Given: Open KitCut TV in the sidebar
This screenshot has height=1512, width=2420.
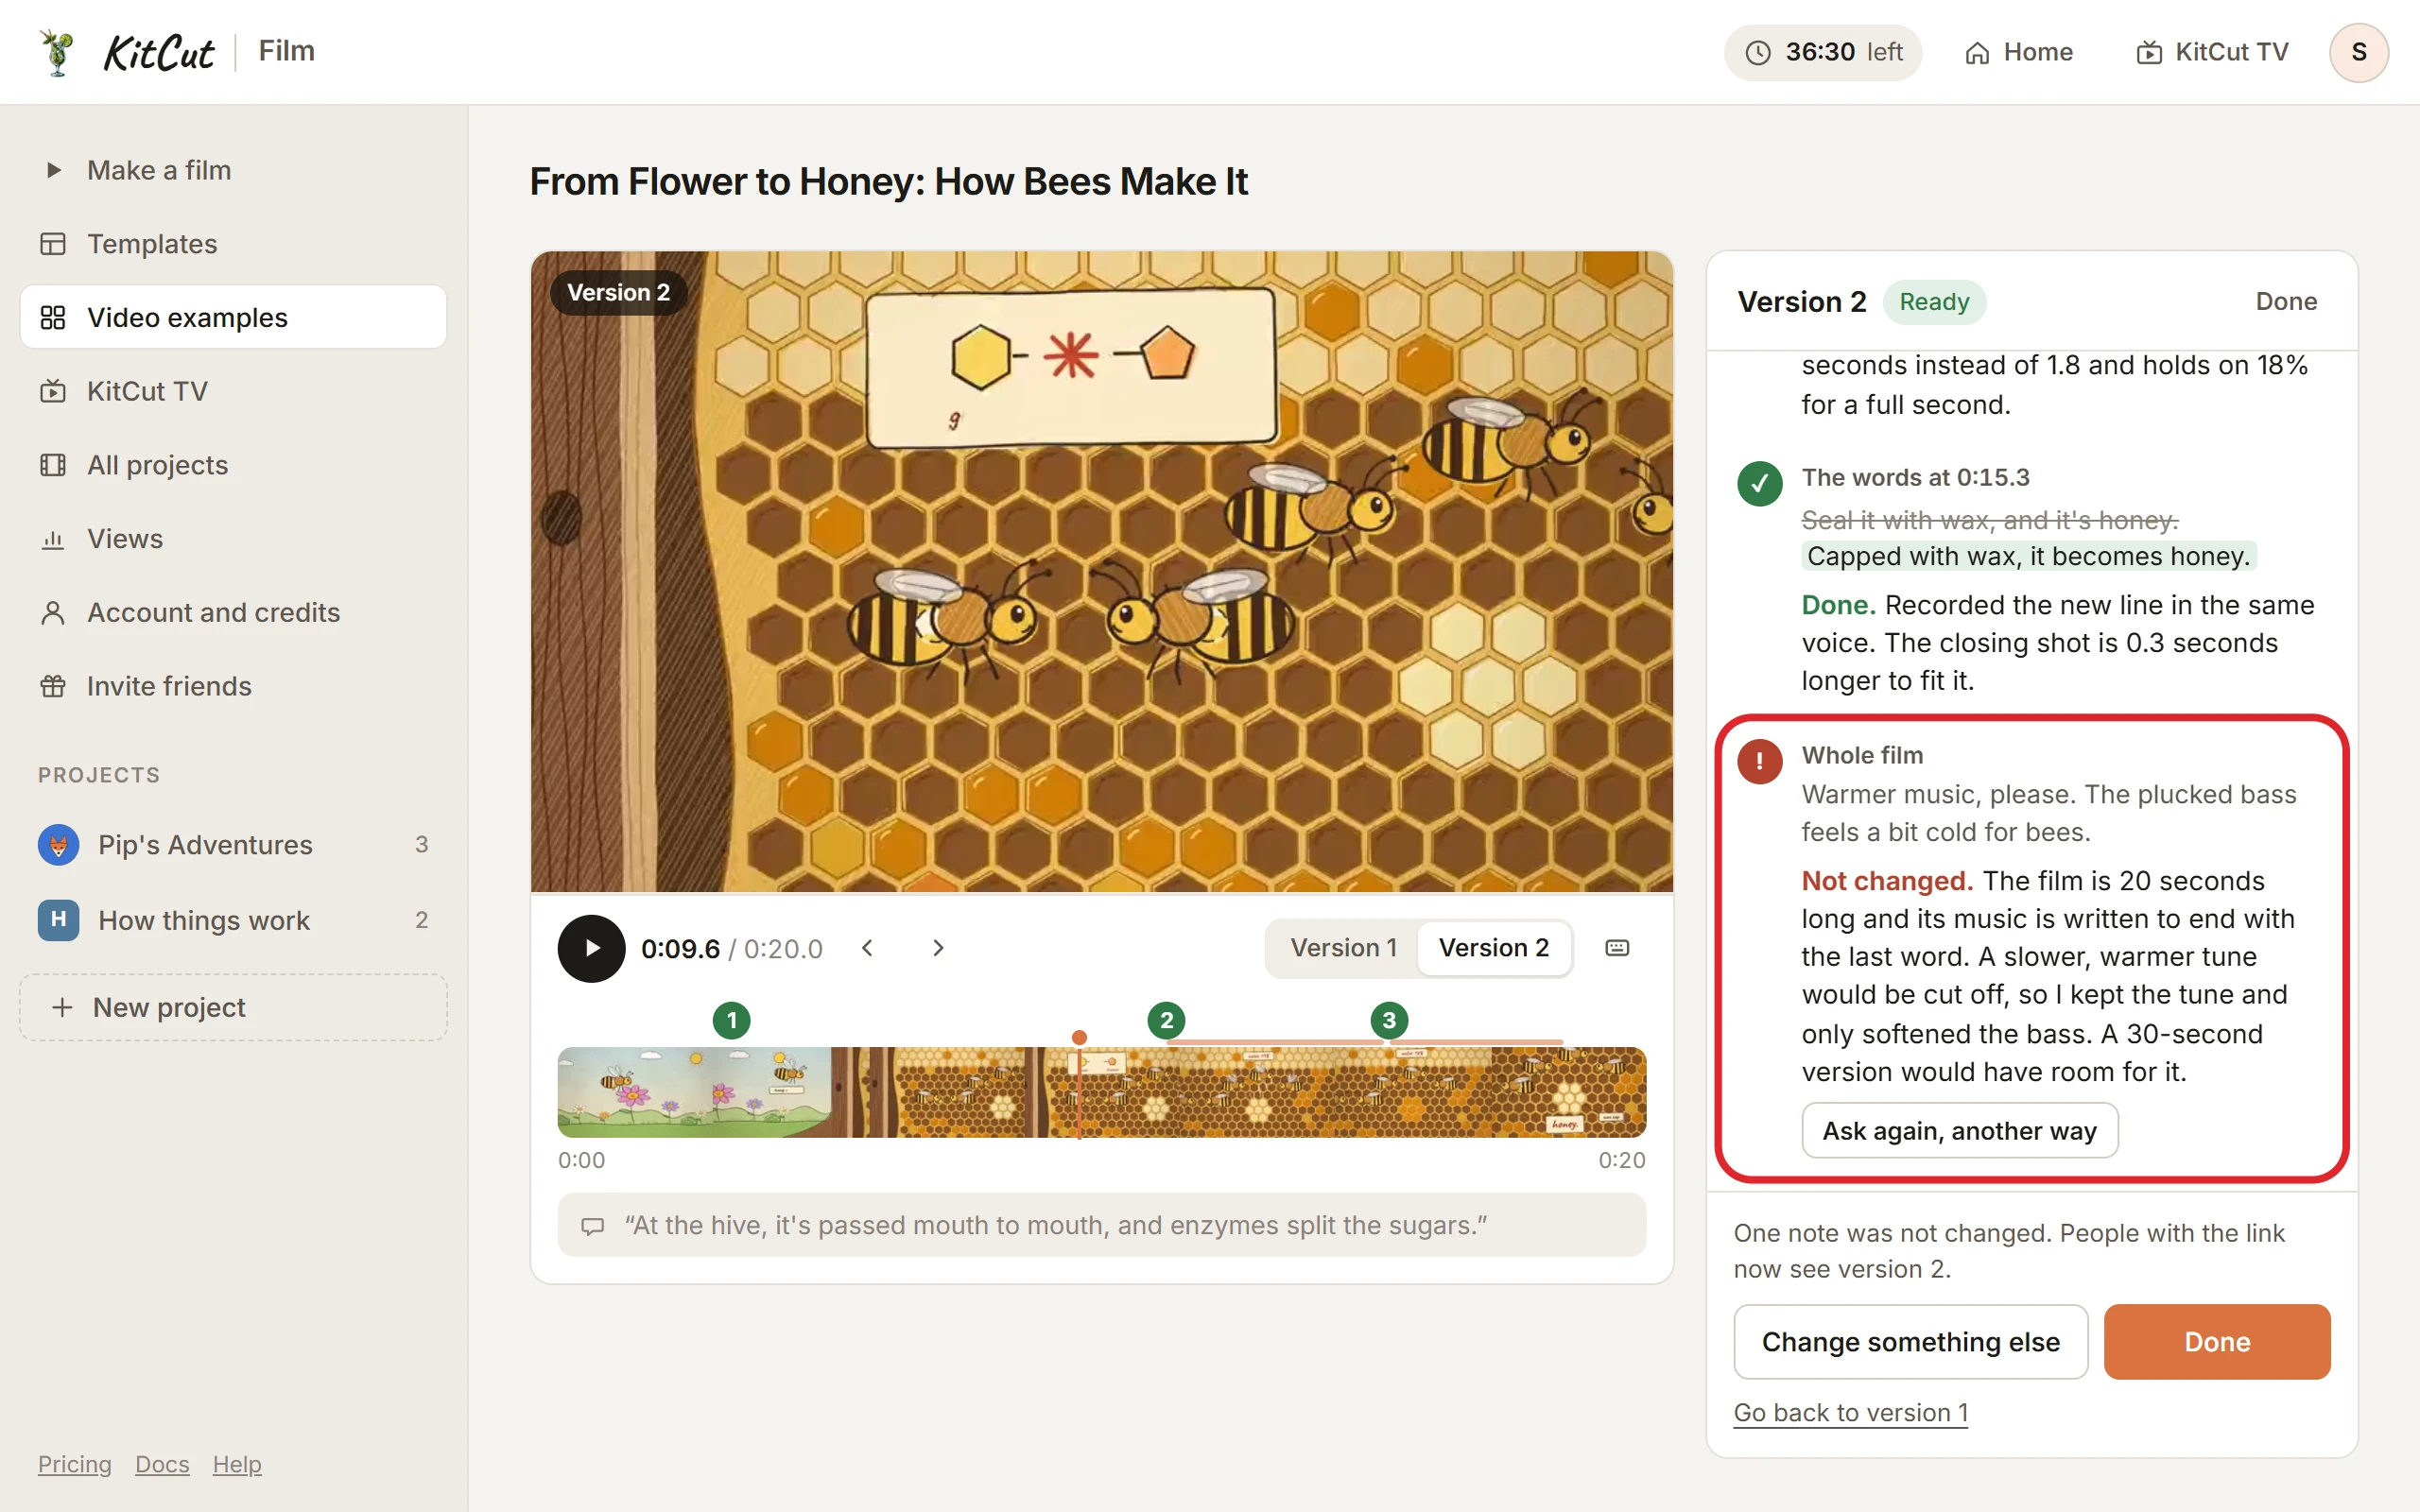Looking at the screenshot, I should [233, 391].
